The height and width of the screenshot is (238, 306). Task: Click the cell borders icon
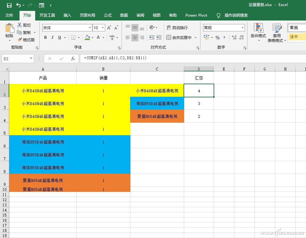click(73, 37)
